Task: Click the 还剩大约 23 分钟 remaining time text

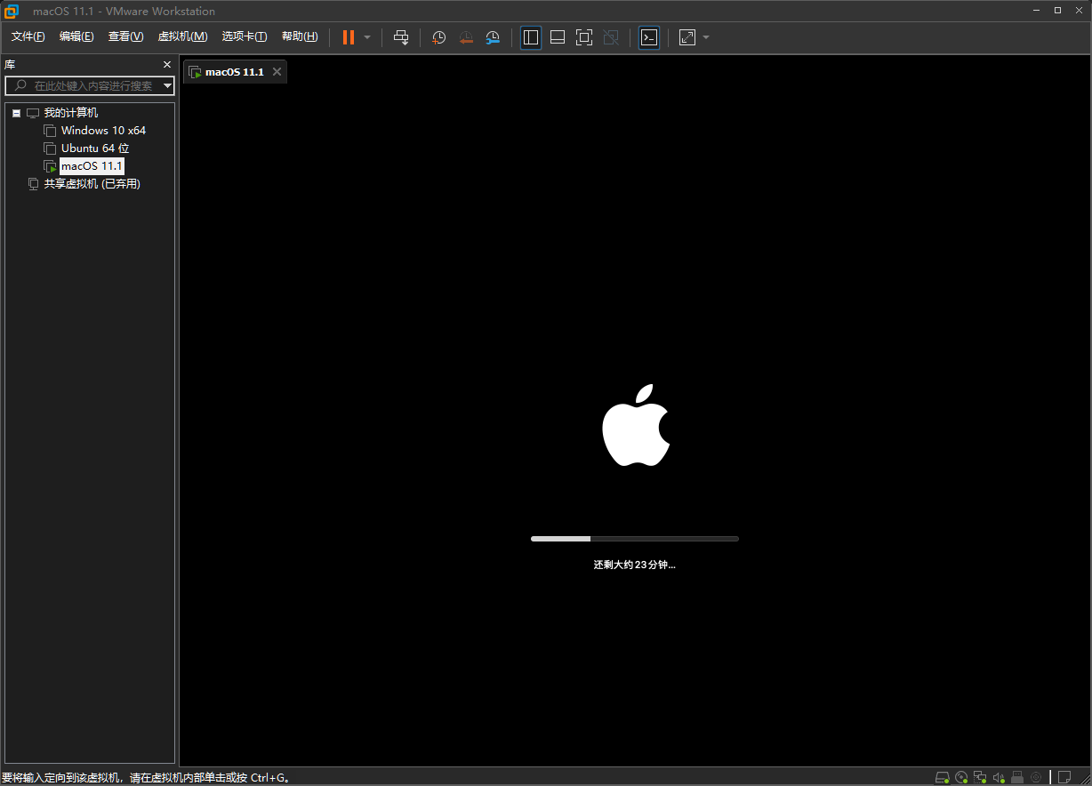Action: [x=635, y=565]
